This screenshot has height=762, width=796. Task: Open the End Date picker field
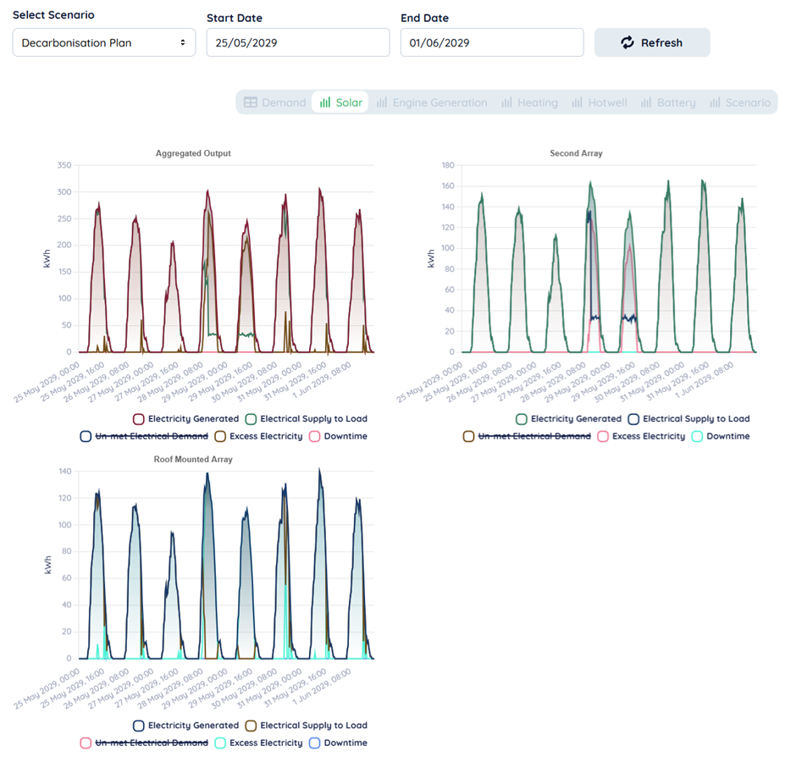(x=491, y=42)
